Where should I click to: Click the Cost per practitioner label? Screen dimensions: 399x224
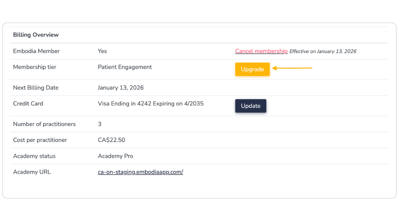40,140
